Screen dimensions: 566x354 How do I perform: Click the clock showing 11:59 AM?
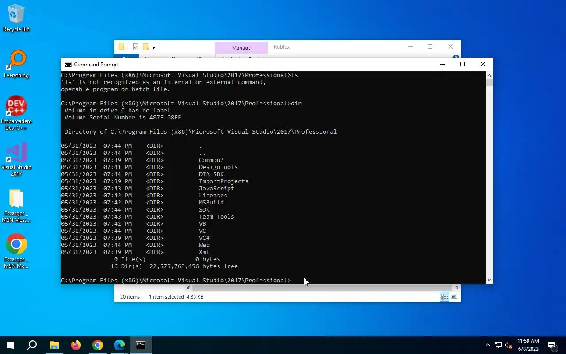point(528,341)
